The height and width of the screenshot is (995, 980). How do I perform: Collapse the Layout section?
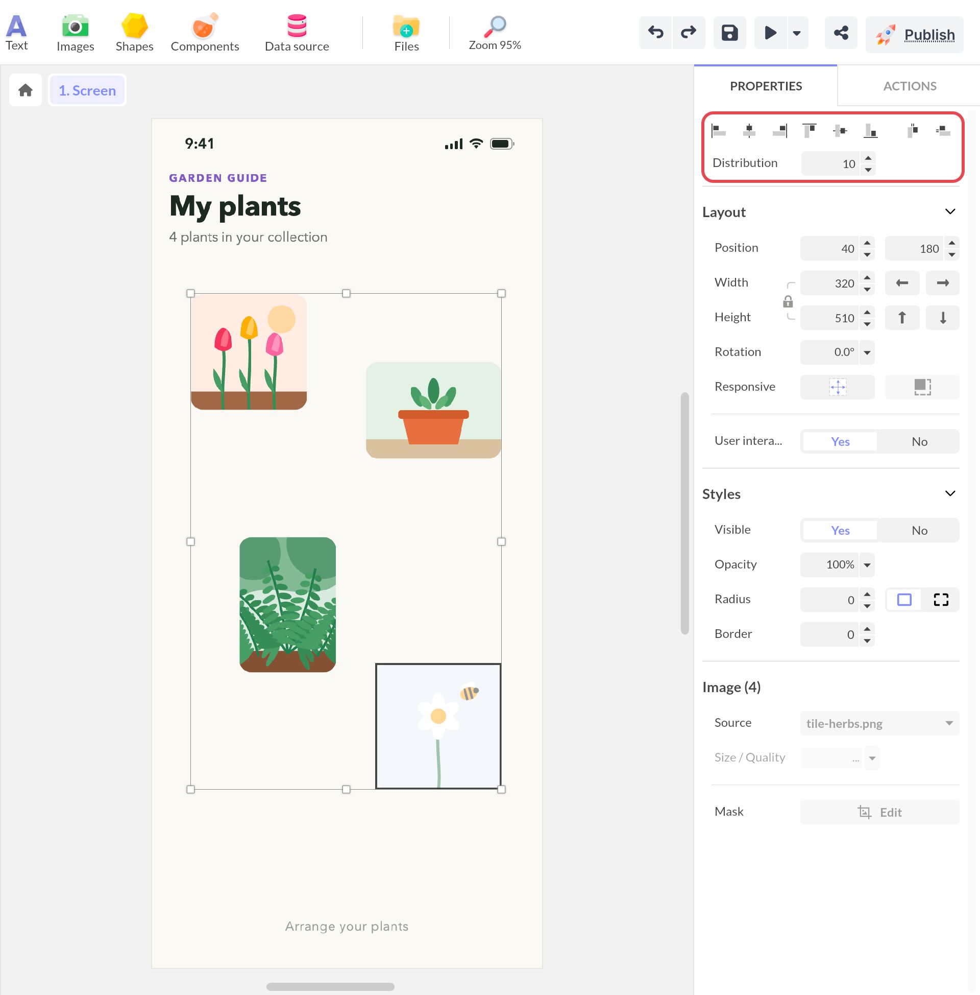[950, 211]
